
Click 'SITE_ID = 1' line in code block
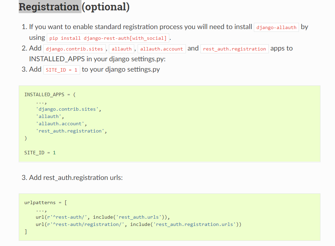[x=40, y=153]
